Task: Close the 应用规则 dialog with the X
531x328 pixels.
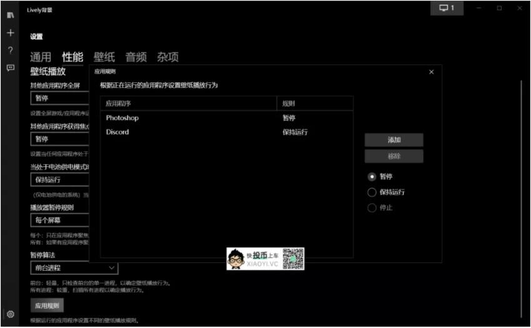Action: pos(432,72)
